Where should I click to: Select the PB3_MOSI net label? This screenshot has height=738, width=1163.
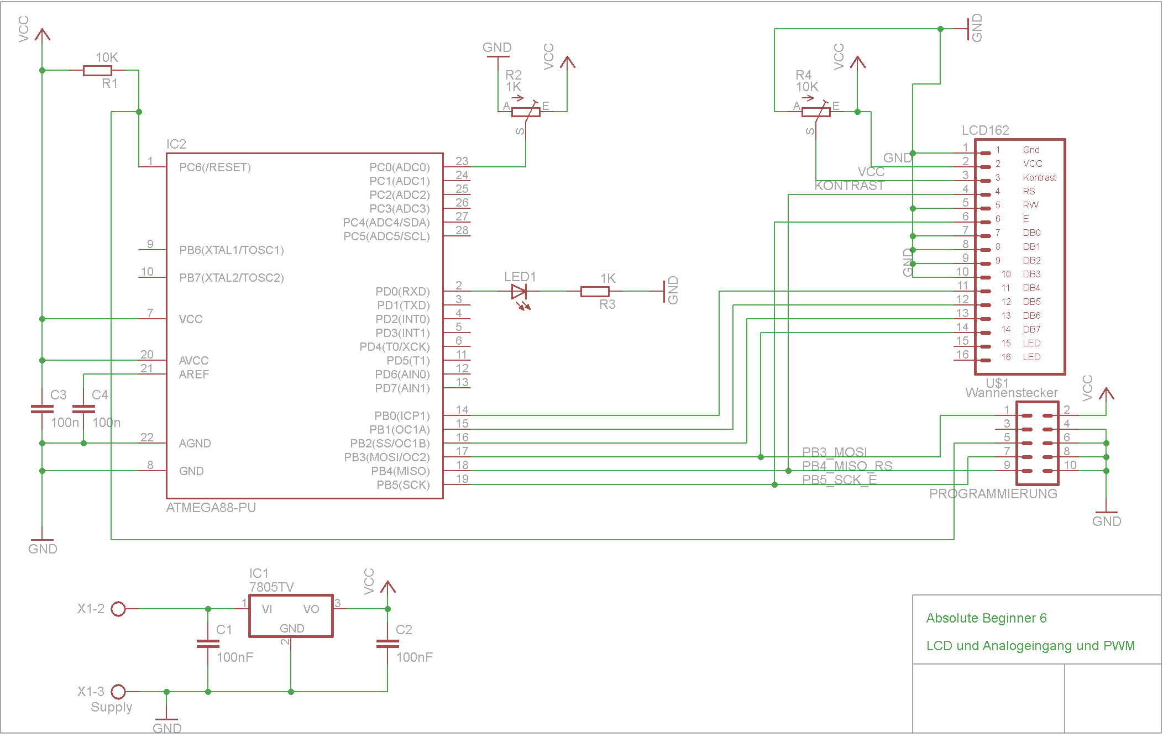[x=834, y=452]
